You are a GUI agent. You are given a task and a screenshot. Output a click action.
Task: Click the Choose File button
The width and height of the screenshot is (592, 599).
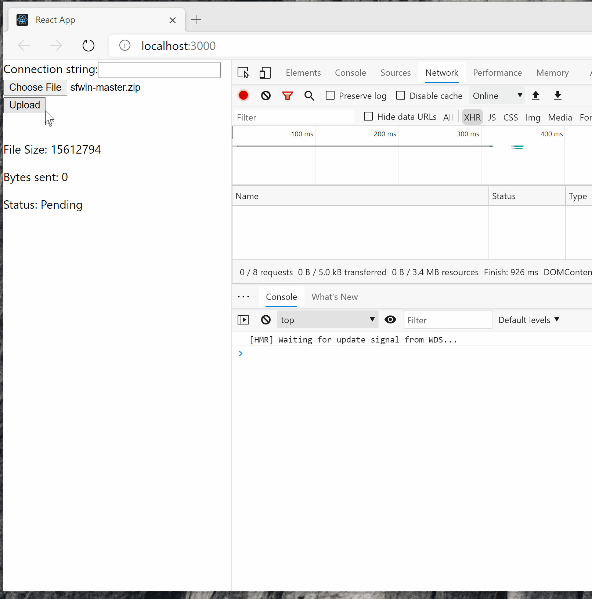tap(35, 87)
